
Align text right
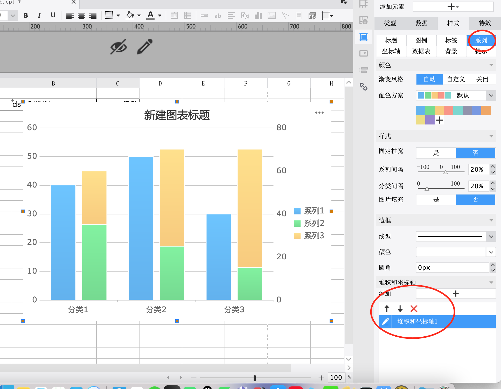[93, 16]
